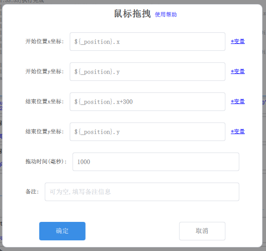Click the 开始位置x坐标 input field
This screenshot has height=251, width=266.
tap(148, 42)
